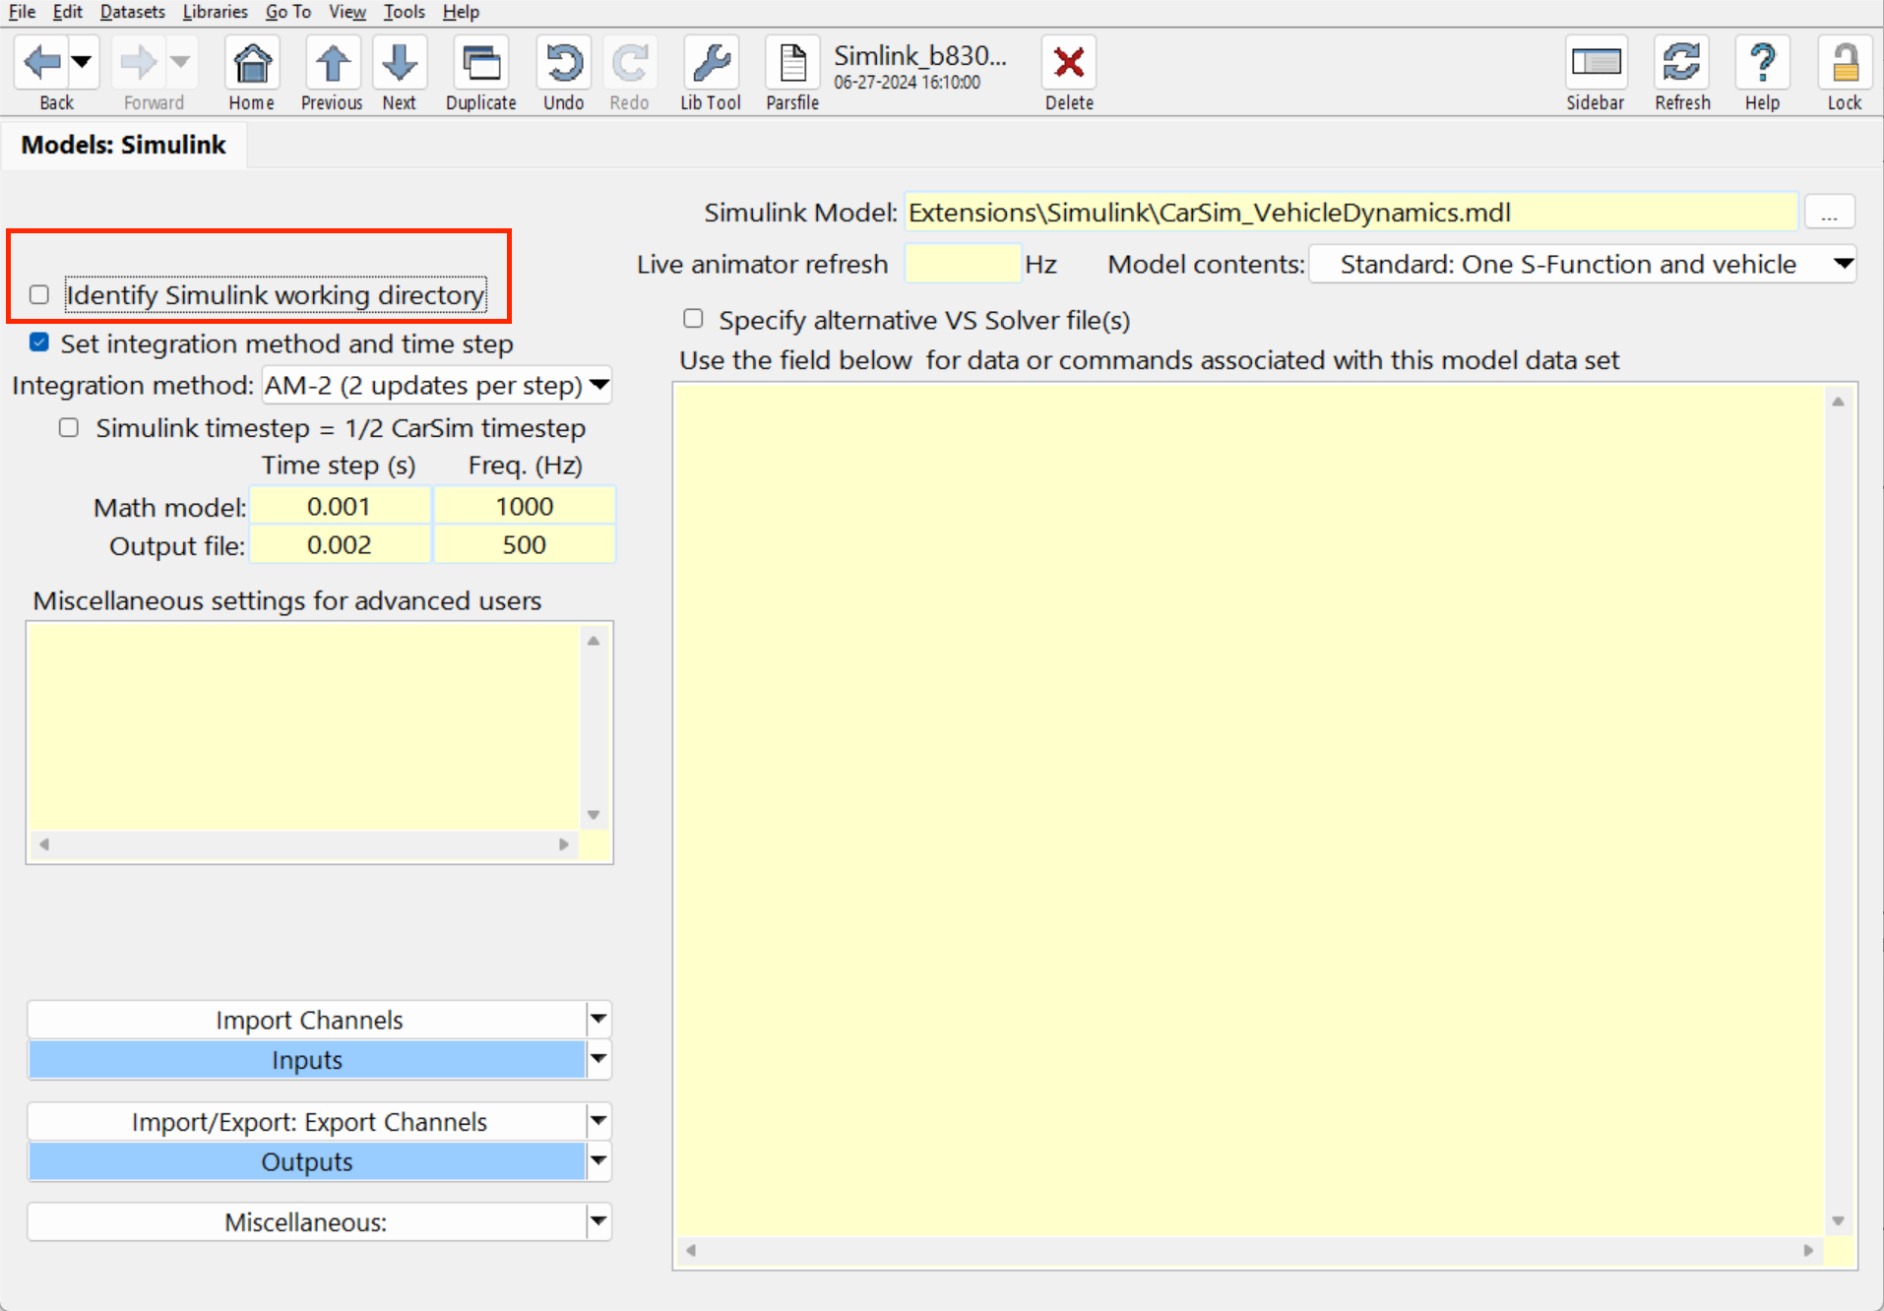
Task: Open the Go To menu
Action: pyautogui.click(x=288, y=12)
